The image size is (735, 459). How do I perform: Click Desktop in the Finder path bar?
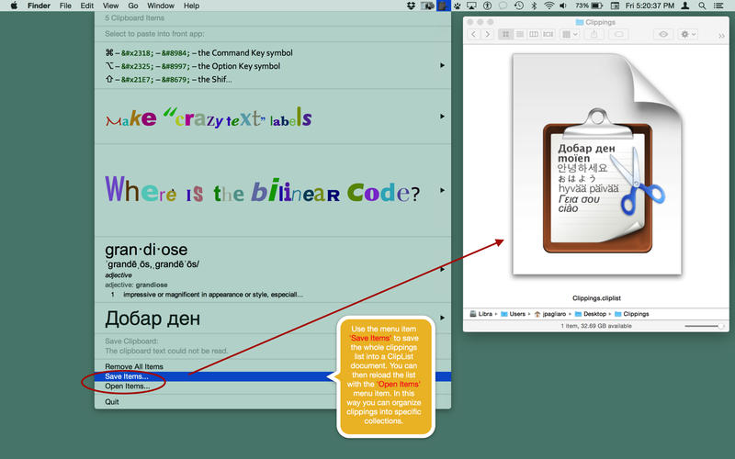click(x=591, y=314)
